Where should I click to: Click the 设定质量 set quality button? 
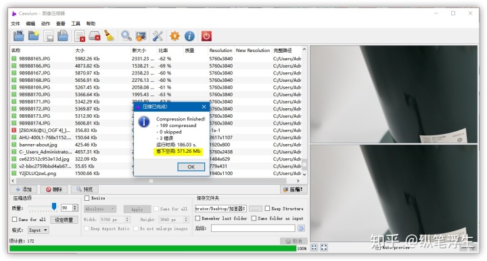64,220
